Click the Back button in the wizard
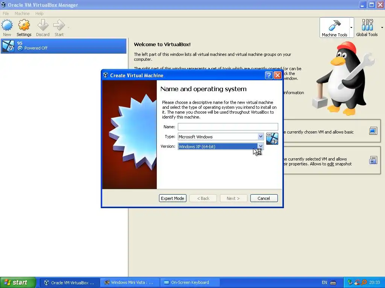 pos(203,198)
